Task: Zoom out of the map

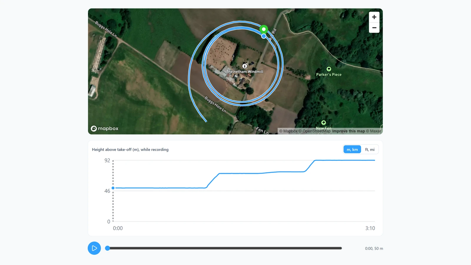Action: coord(374,28)
